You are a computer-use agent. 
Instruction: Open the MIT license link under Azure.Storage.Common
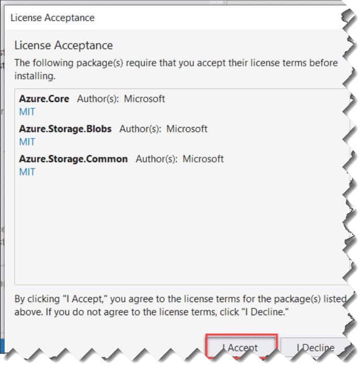[x=27, y=172]
